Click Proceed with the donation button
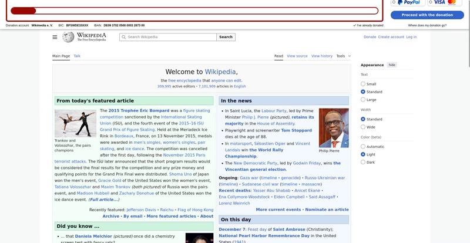The image size is (470, 243). pos(427,15)
